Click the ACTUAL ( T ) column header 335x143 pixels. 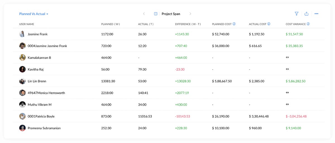(x=146, y=24)
